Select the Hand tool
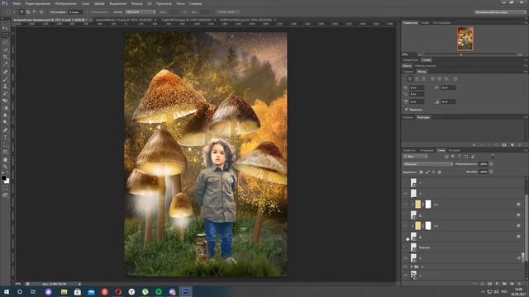This screenshot has width=529, height=297. [x=5, y=159]
